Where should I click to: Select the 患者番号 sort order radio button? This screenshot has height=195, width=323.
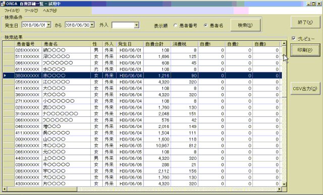pyautogui.click(x=175, y=26)
